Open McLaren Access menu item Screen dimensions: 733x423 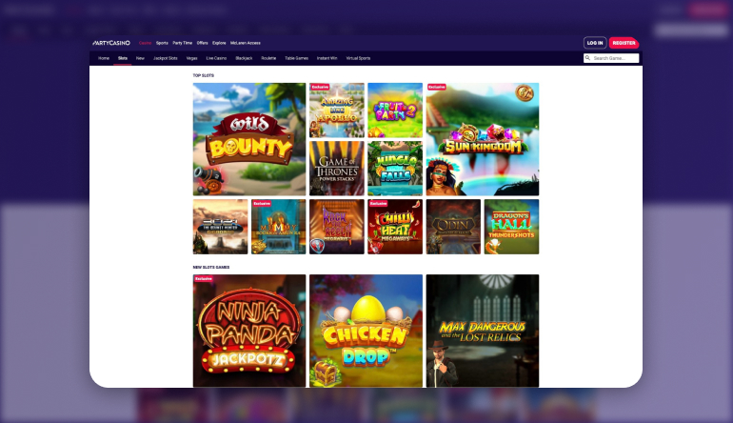click(245, 43)
